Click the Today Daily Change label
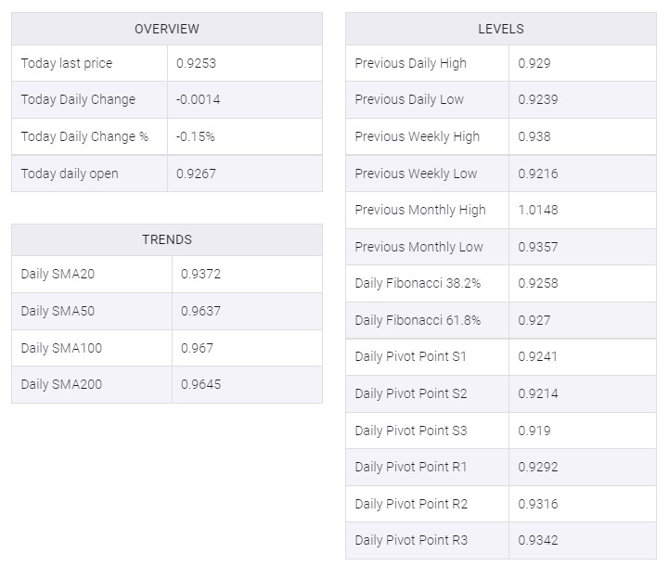 pos(78,99)
